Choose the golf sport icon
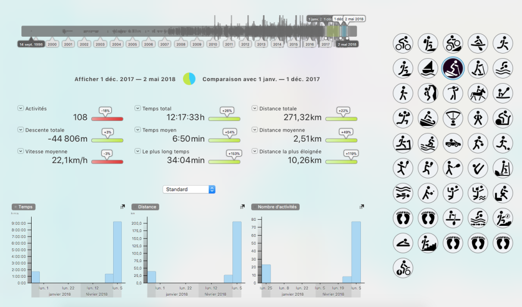 452,92
